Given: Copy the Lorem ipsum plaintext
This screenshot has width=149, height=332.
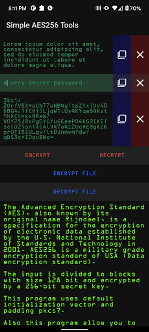Looking at the screenshot, I should point(122,55).
